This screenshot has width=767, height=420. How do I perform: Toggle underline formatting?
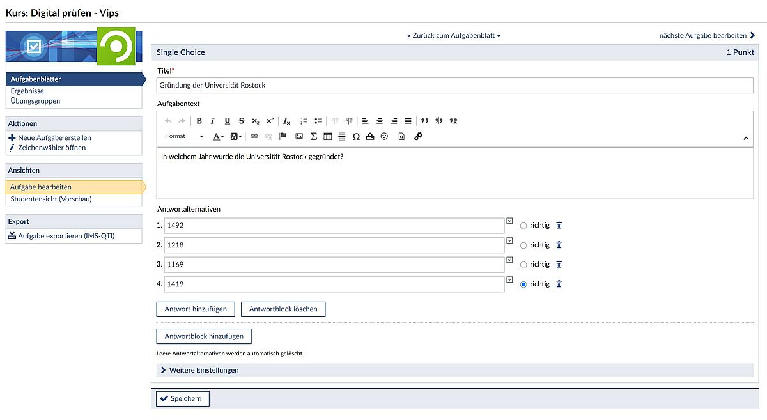[x=227, y=121]
